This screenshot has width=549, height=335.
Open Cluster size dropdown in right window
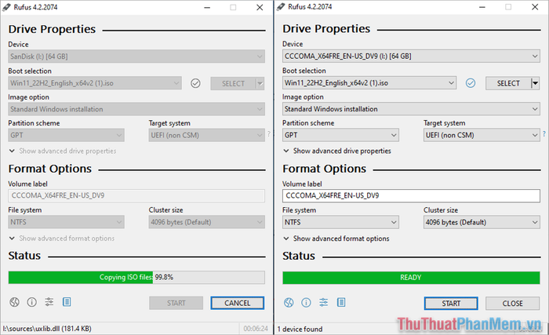482,222
